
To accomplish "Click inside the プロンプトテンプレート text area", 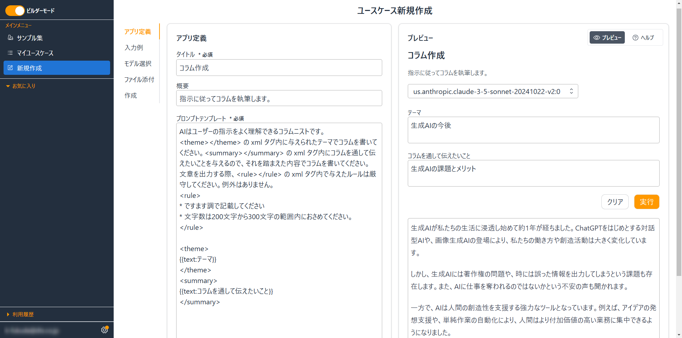I will 279,231.
